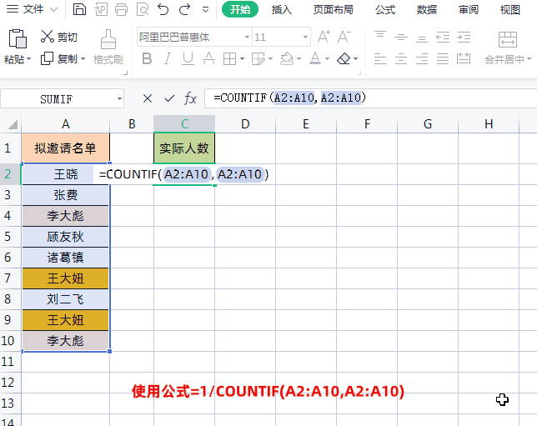537x426 pixels.
Task: Toggle strikethrough text formatting icon
Action: tap(209, 58)
